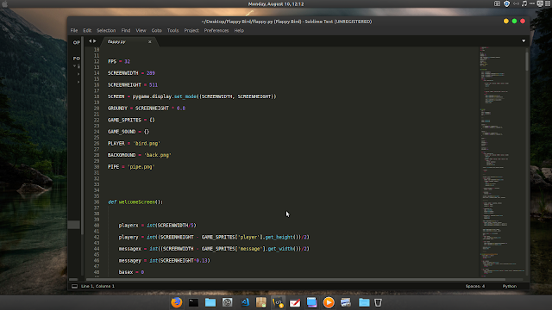Toggle side bar icon in status bar

[75, 286]
